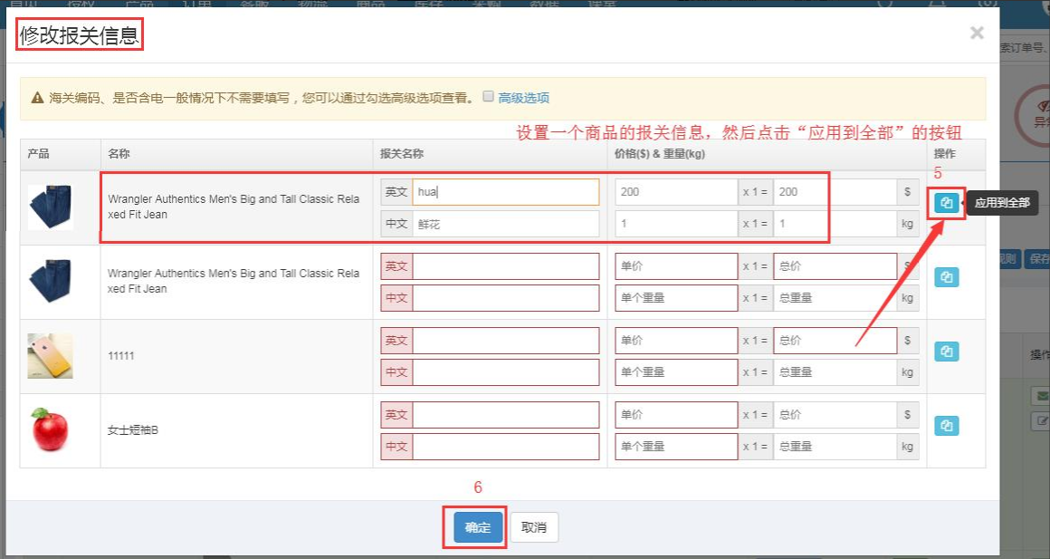1050x559 pixels.
Task: Click apply-to-all icon in first product row
Action: coord(946,203)
